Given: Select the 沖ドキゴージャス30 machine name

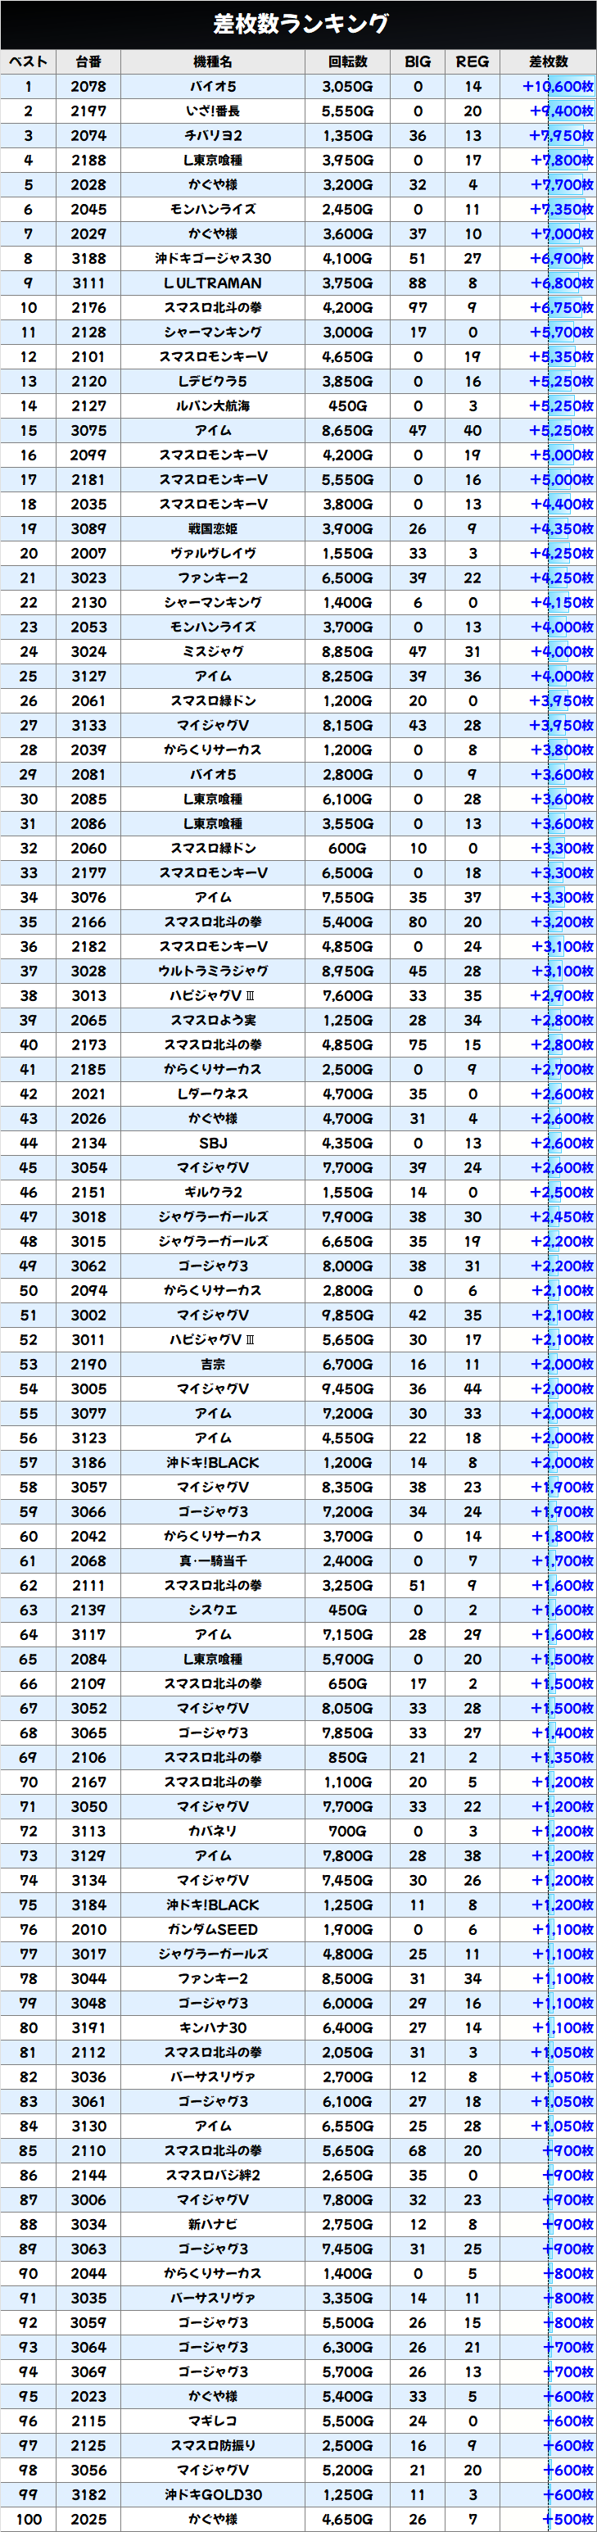Looking at the screenshot, I should [213, 259].
